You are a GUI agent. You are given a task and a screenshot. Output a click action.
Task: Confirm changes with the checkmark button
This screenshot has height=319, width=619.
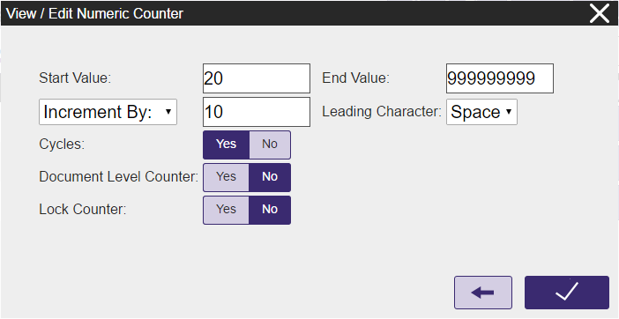(x=566, y=293)
